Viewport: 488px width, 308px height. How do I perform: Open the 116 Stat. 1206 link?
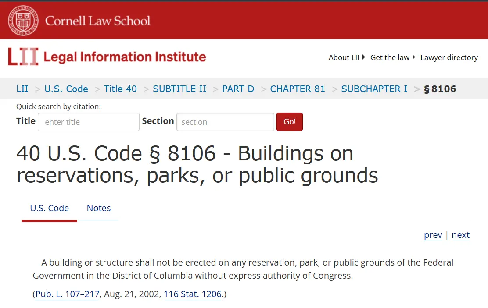tap(193, 294)
